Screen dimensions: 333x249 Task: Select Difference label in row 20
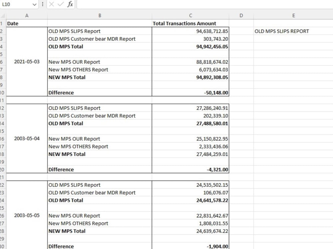[x=100, y=169]
